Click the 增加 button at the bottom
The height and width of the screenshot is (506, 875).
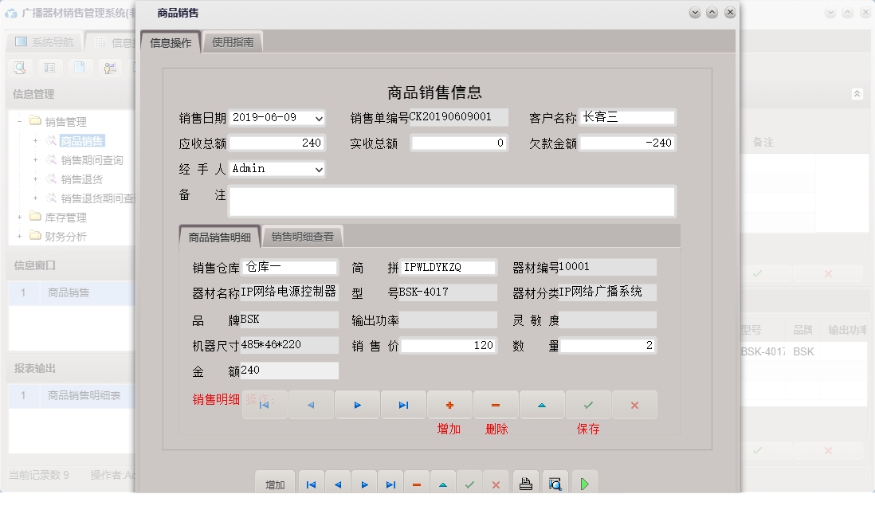[274, 482]
